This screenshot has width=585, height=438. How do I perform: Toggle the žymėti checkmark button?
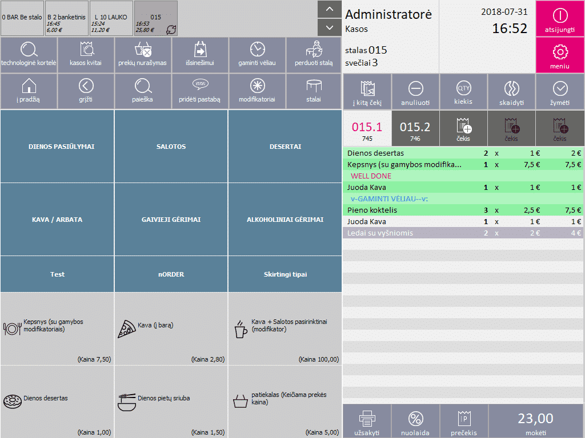click(560, 92)
